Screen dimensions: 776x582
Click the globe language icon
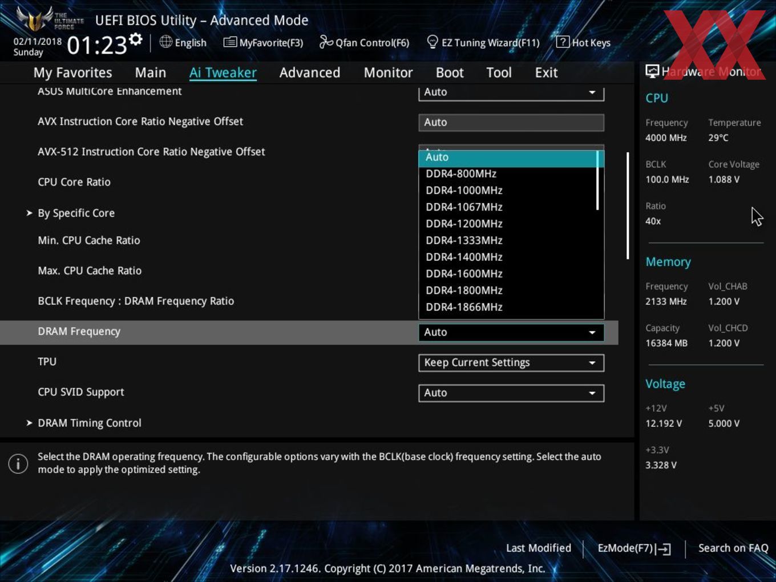[165, 42]
